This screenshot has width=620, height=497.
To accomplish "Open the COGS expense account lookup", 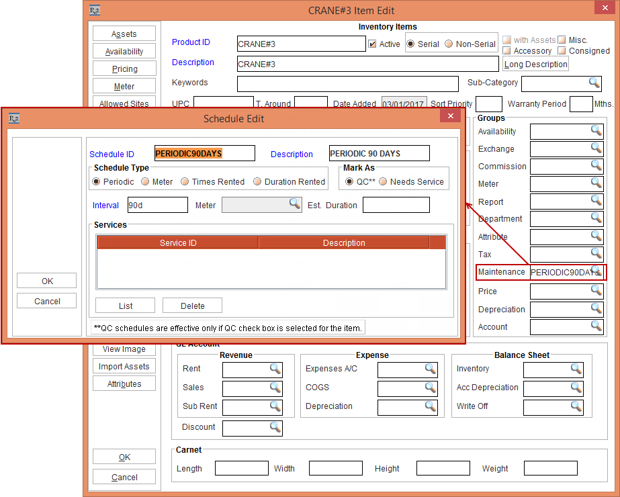I will coord(430,388).
